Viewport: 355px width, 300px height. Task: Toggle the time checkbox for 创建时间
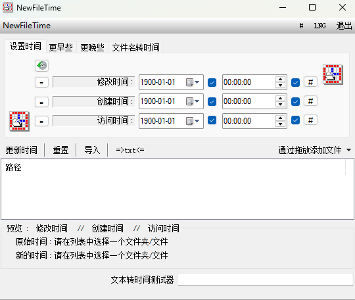[x=295, y=101]
